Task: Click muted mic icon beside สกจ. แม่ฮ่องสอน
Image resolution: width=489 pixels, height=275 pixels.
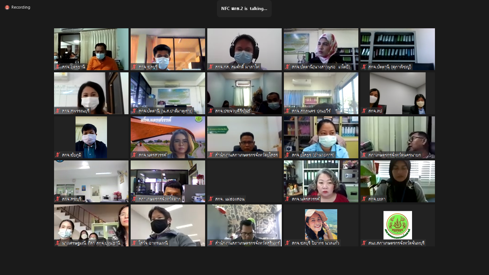Action: tap(211, 199)
